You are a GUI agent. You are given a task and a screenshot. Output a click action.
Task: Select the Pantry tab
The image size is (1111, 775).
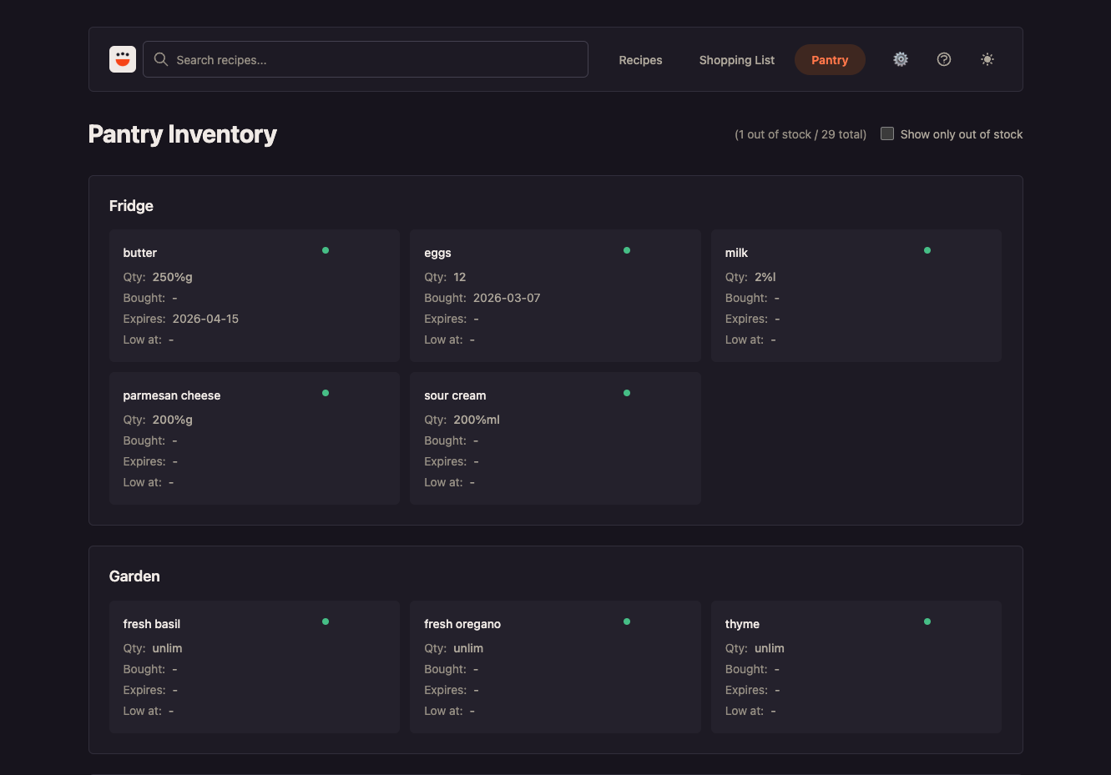[830, 60]
